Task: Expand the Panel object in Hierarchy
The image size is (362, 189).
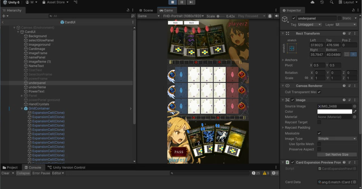Action: [x=22, y=96]
